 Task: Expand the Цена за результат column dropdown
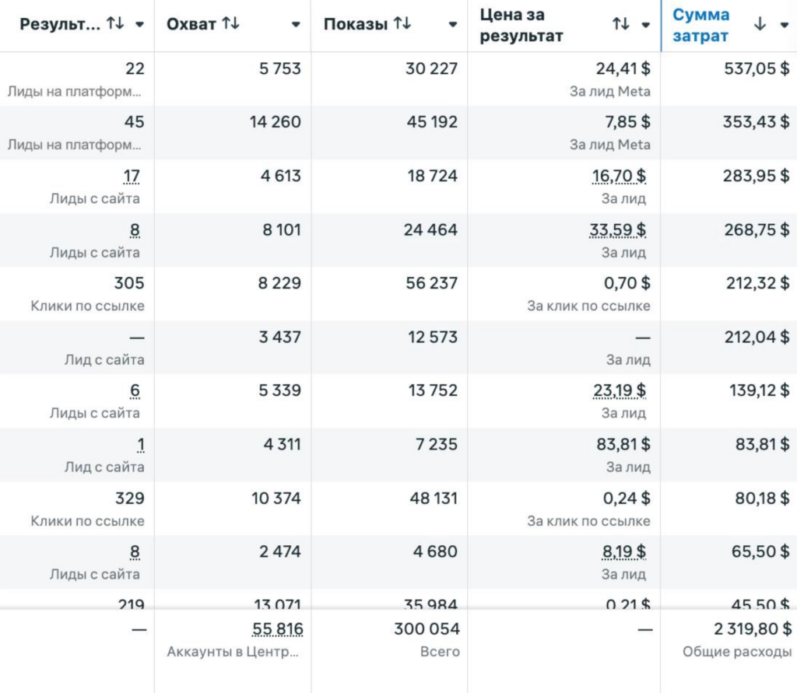tap(645, 25)
